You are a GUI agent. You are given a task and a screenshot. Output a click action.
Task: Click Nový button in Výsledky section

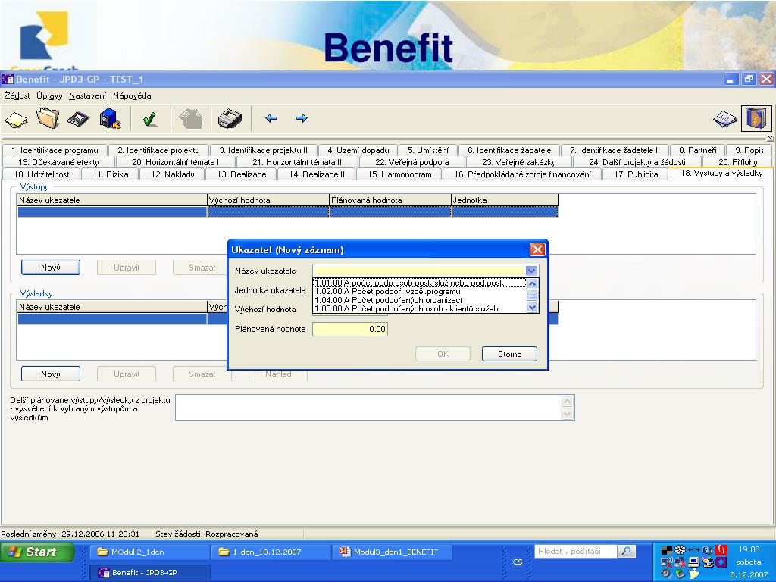51,374
